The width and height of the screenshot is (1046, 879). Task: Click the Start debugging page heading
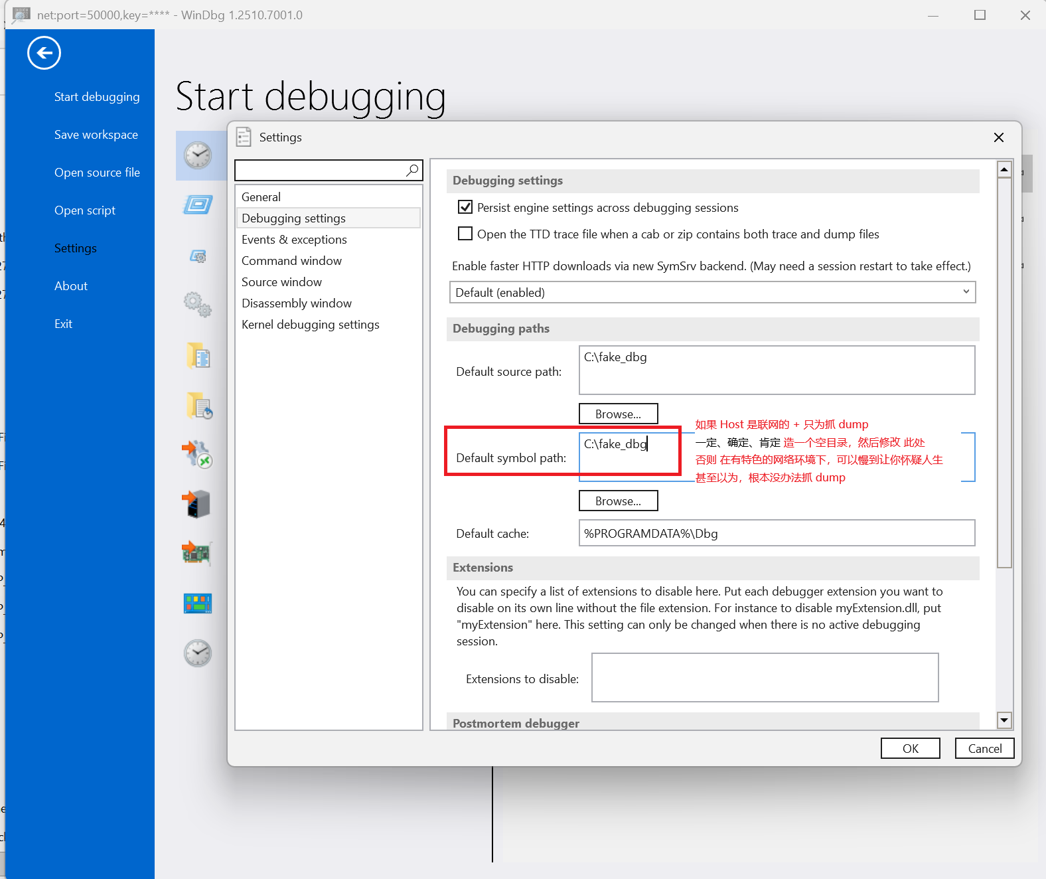[x=311, y=97]
